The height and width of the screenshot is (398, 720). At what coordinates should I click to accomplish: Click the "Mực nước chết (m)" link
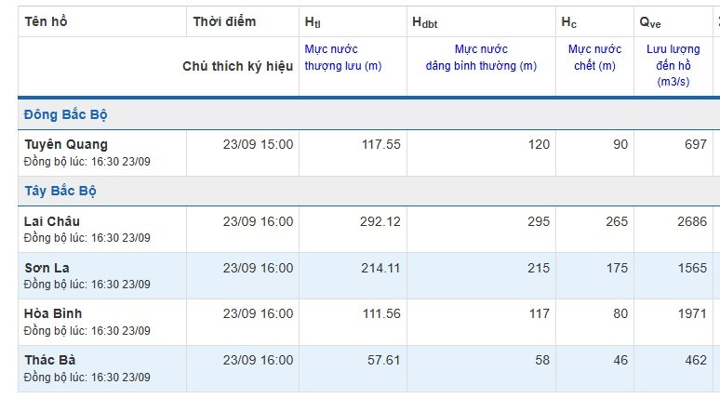click(593, 58)
